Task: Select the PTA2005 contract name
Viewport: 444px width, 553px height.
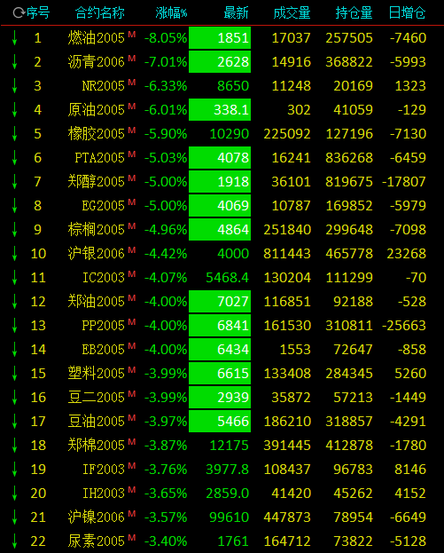Action: [x=99, y=158]
